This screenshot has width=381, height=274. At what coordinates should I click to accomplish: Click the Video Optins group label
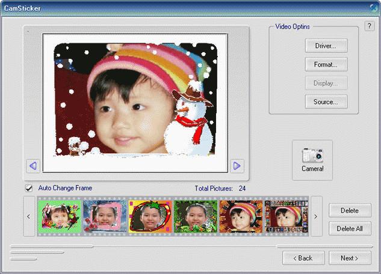(293, 26)
